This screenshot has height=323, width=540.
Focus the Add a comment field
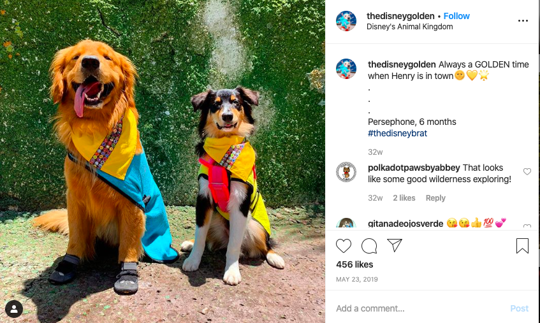point(420,308)
